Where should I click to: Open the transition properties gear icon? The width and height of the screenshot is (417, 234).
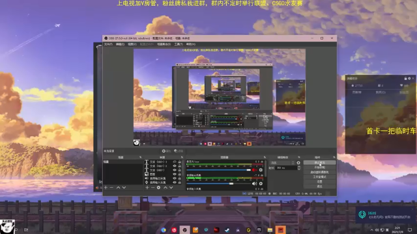[x=298, y=163]
